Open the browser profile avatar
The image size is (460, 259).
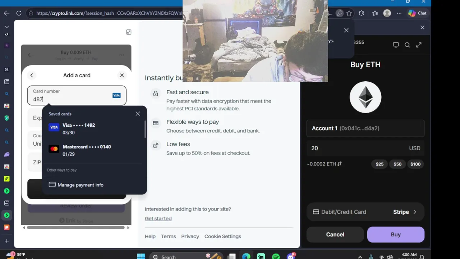coord(387,13)
